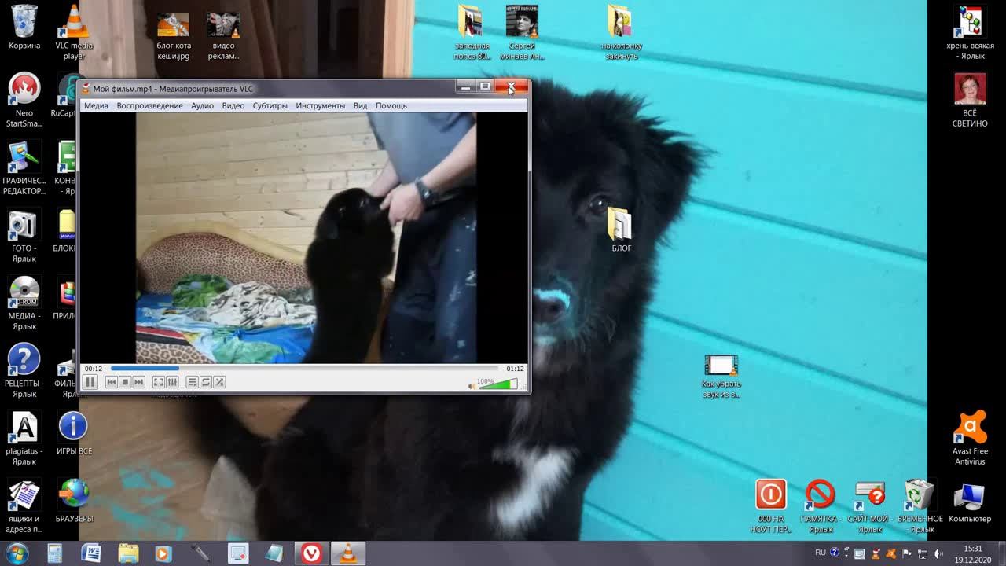This screenshot has height=566, width=1006.
Task: Adjust the VLC volume slider
Action: [x=498, y=384]
